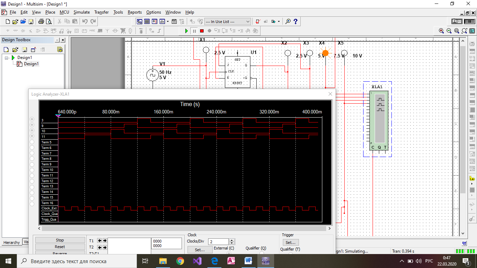The width and height of the screenshot is (477, 268).
Task: Toggle radio button for Term 5
Action: (32, 142)
